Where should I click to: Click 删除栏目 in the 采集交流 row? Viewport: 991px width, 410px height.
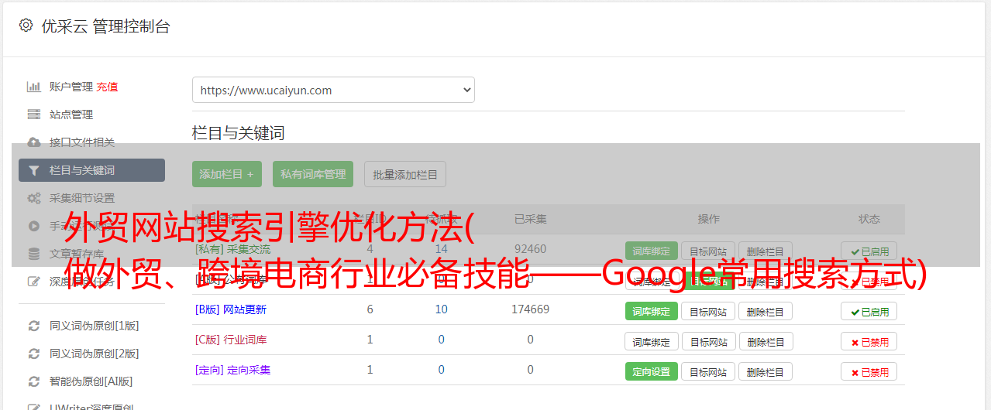pos(766,251)
